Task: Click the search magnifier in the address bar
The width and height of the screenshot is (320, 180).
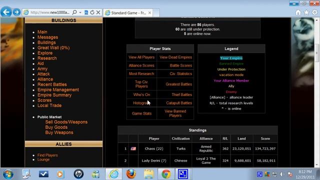Action: [74, 12]
